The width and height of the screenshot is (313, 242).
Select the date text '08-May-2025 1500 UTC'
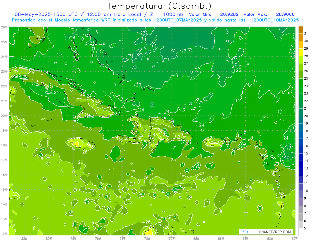pyautogui.click(x=46, y=14)
